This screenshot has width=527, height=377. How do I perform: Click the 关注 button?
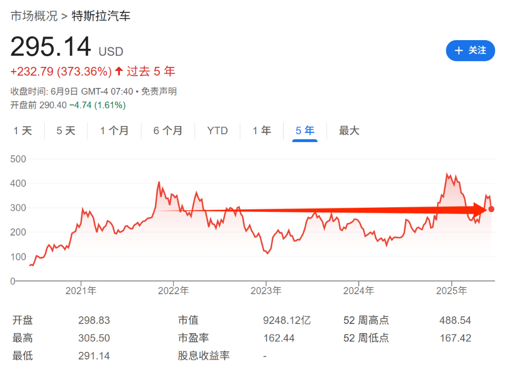pyautogui.click(x=470, y=50)
